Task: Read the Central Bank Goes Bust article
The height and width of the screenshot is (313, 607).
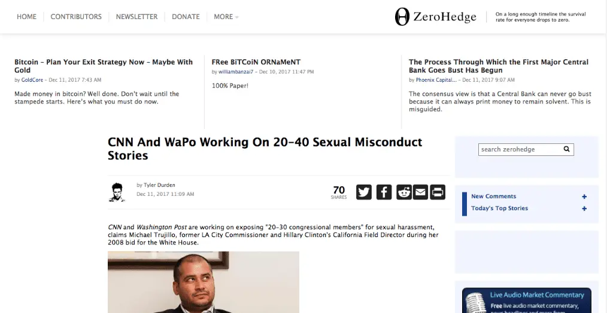Action: tap(499, 66)
